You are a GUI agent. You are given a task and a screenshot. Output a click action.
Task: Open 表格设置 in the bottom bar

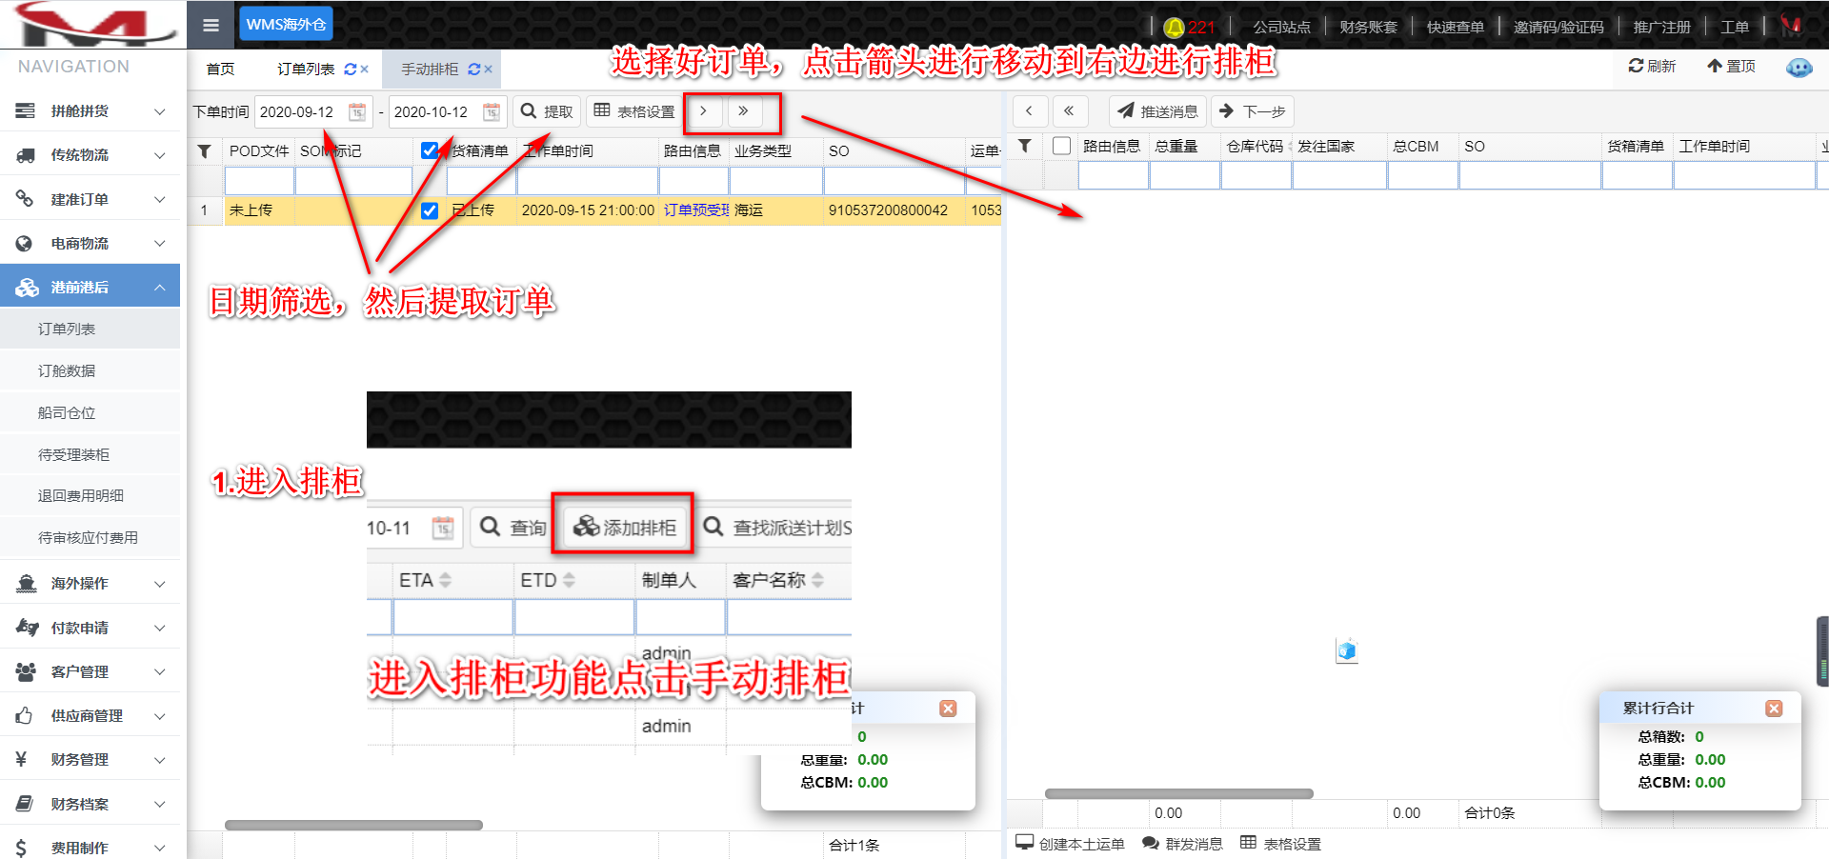click(1280, 844)
